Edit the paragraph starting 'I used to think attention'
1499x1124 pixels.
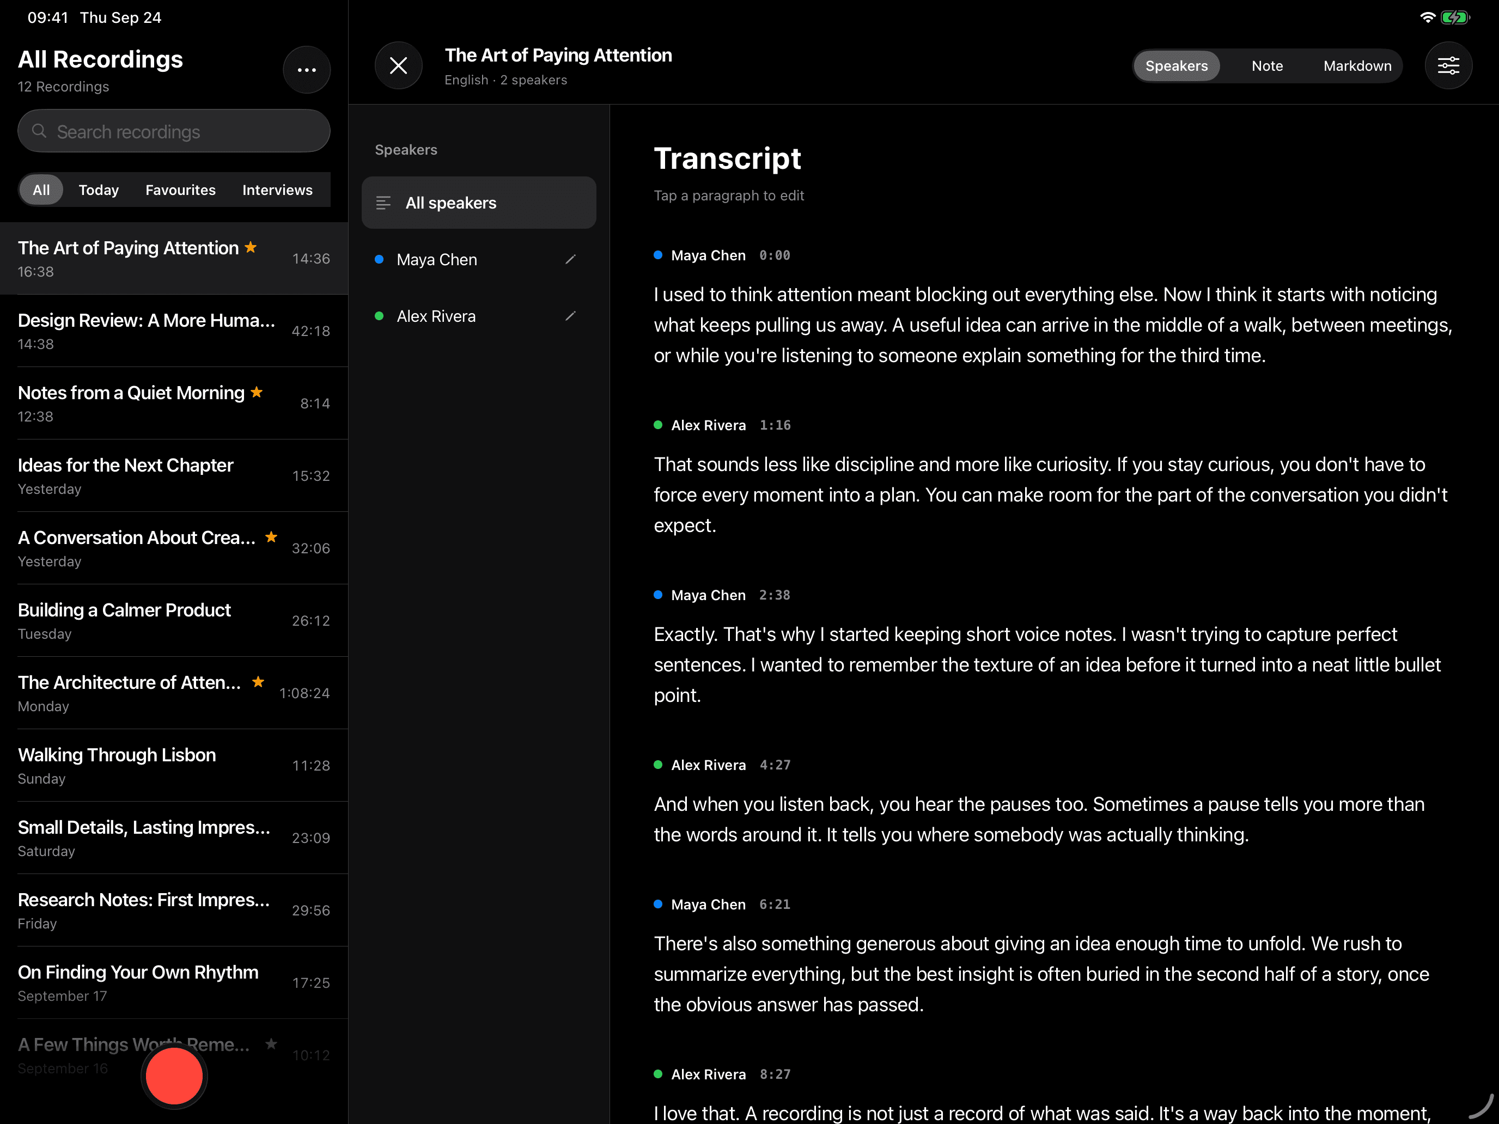click(1053, 325)
